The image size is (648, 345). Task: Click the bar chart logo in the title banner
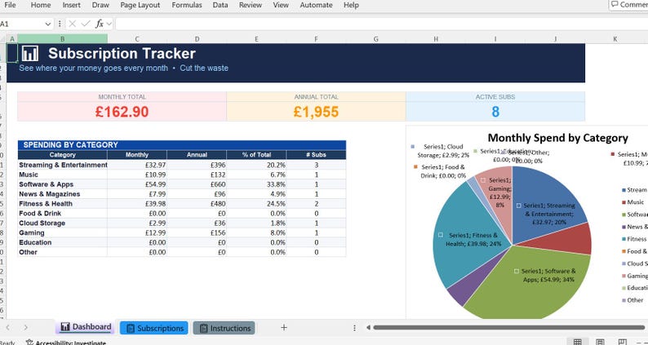30,54
